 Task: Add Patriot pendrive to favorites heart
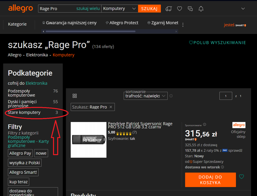(x=241, y=177)
